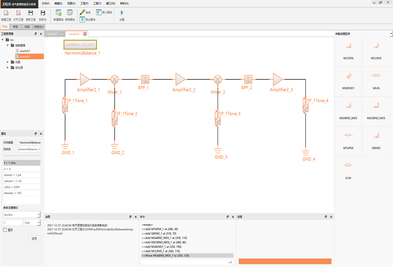
Task: Select the 连线 wire drawing tool
Action: [85, 12]
